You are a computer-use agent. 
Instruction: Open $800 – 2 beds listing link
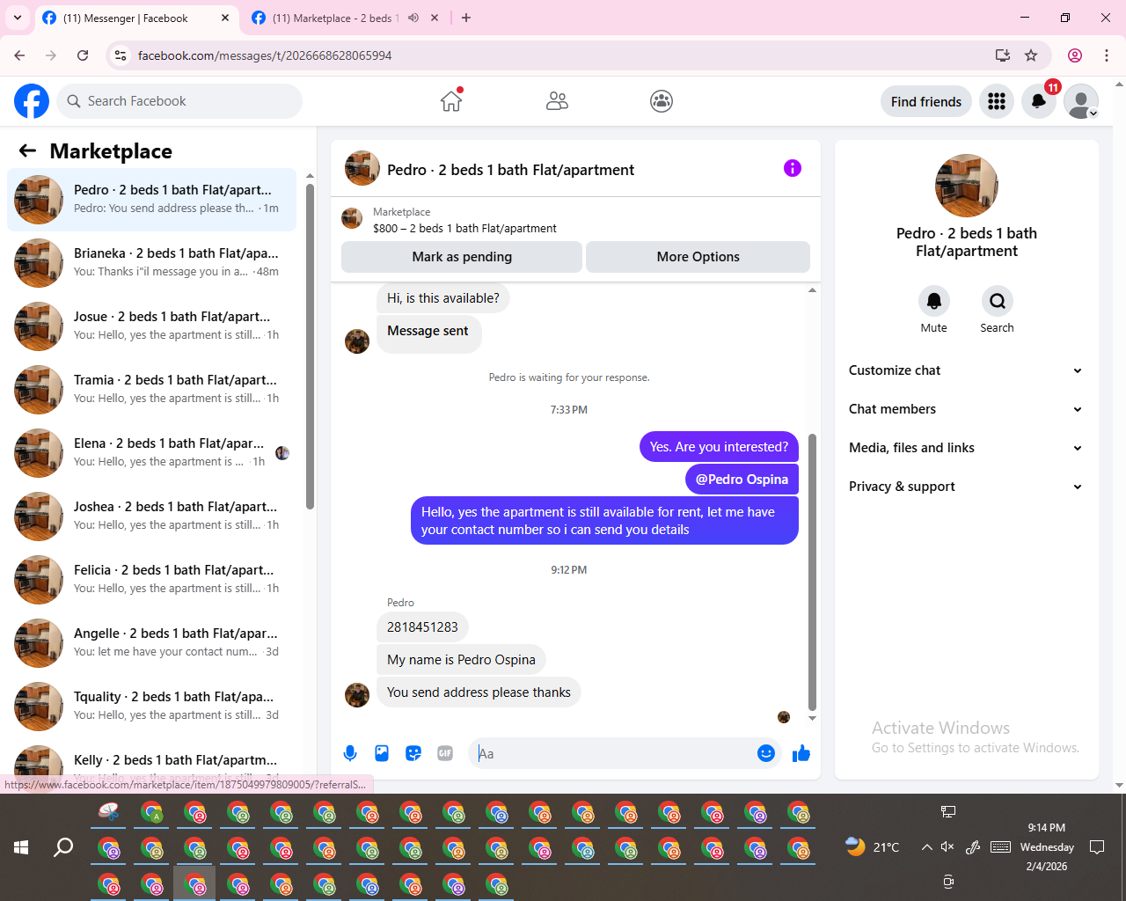pyautogui.click(x=464, y=228)
